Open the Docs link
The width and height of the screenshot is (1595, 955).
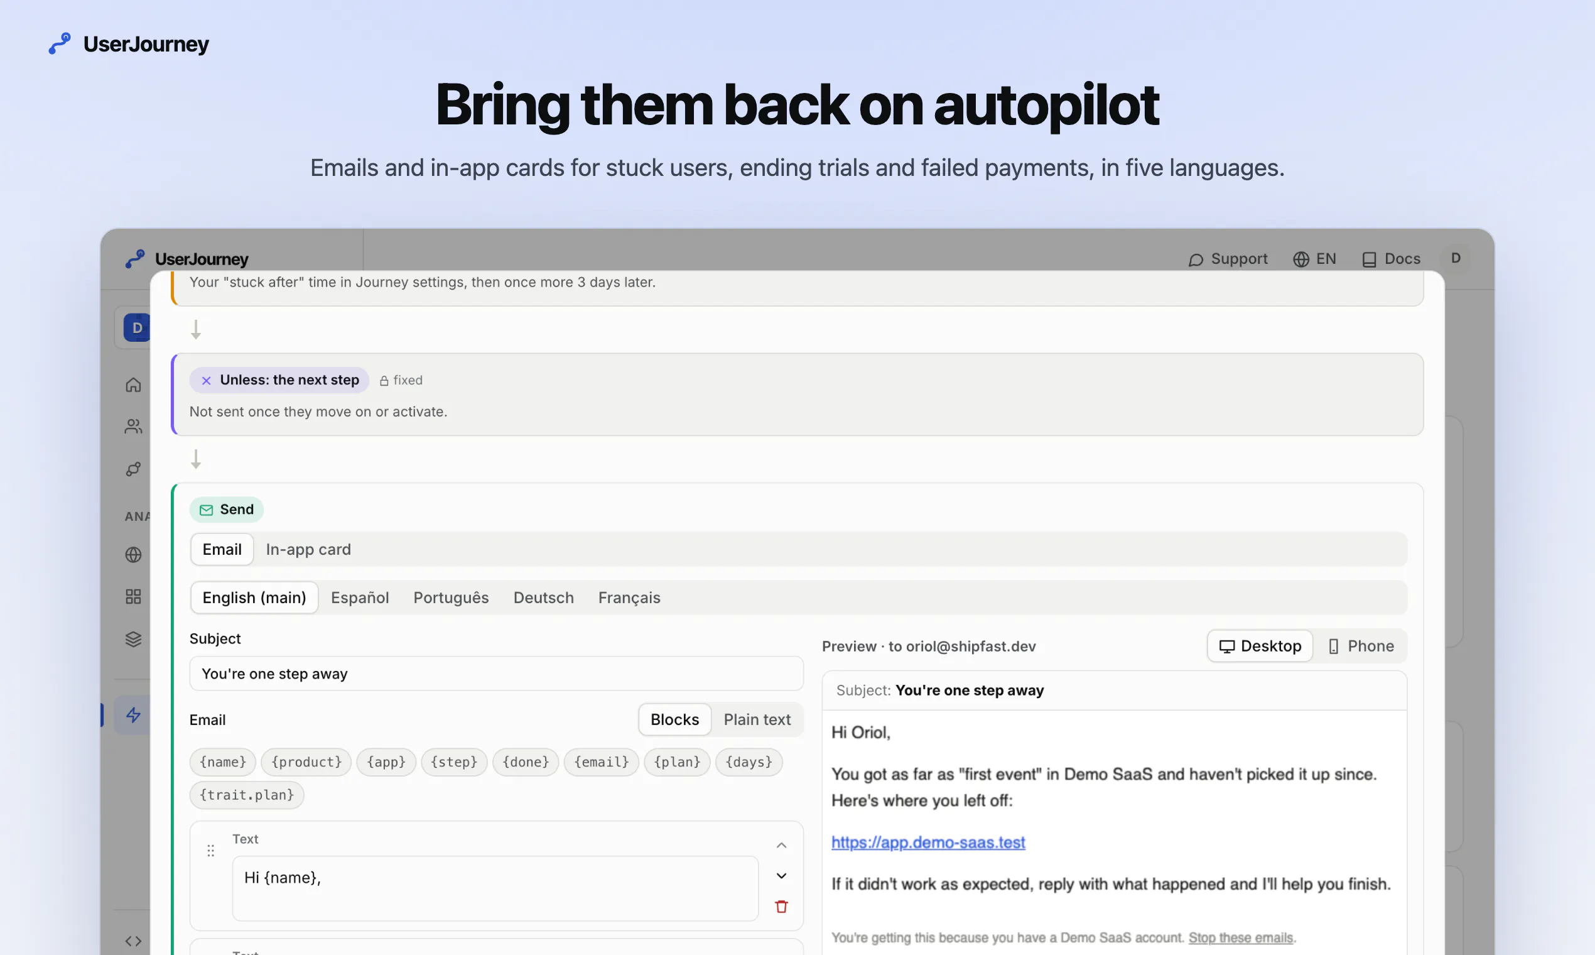[1391, 259]
